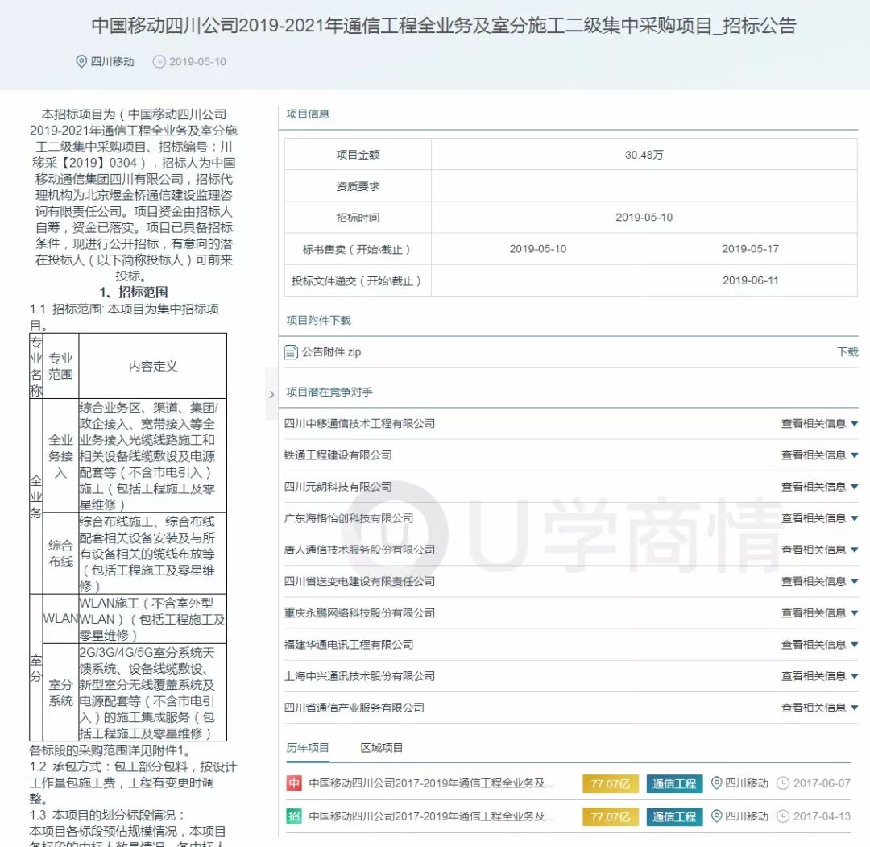The height and width of the screenshot is (847, 870).
Task: Click the 下载 link for the attachment
Action: (847, 352)
